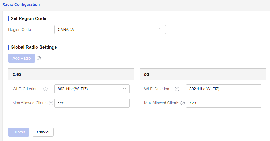
Task: Select the 2.4G radio panel header
Action: pos(71,74)
